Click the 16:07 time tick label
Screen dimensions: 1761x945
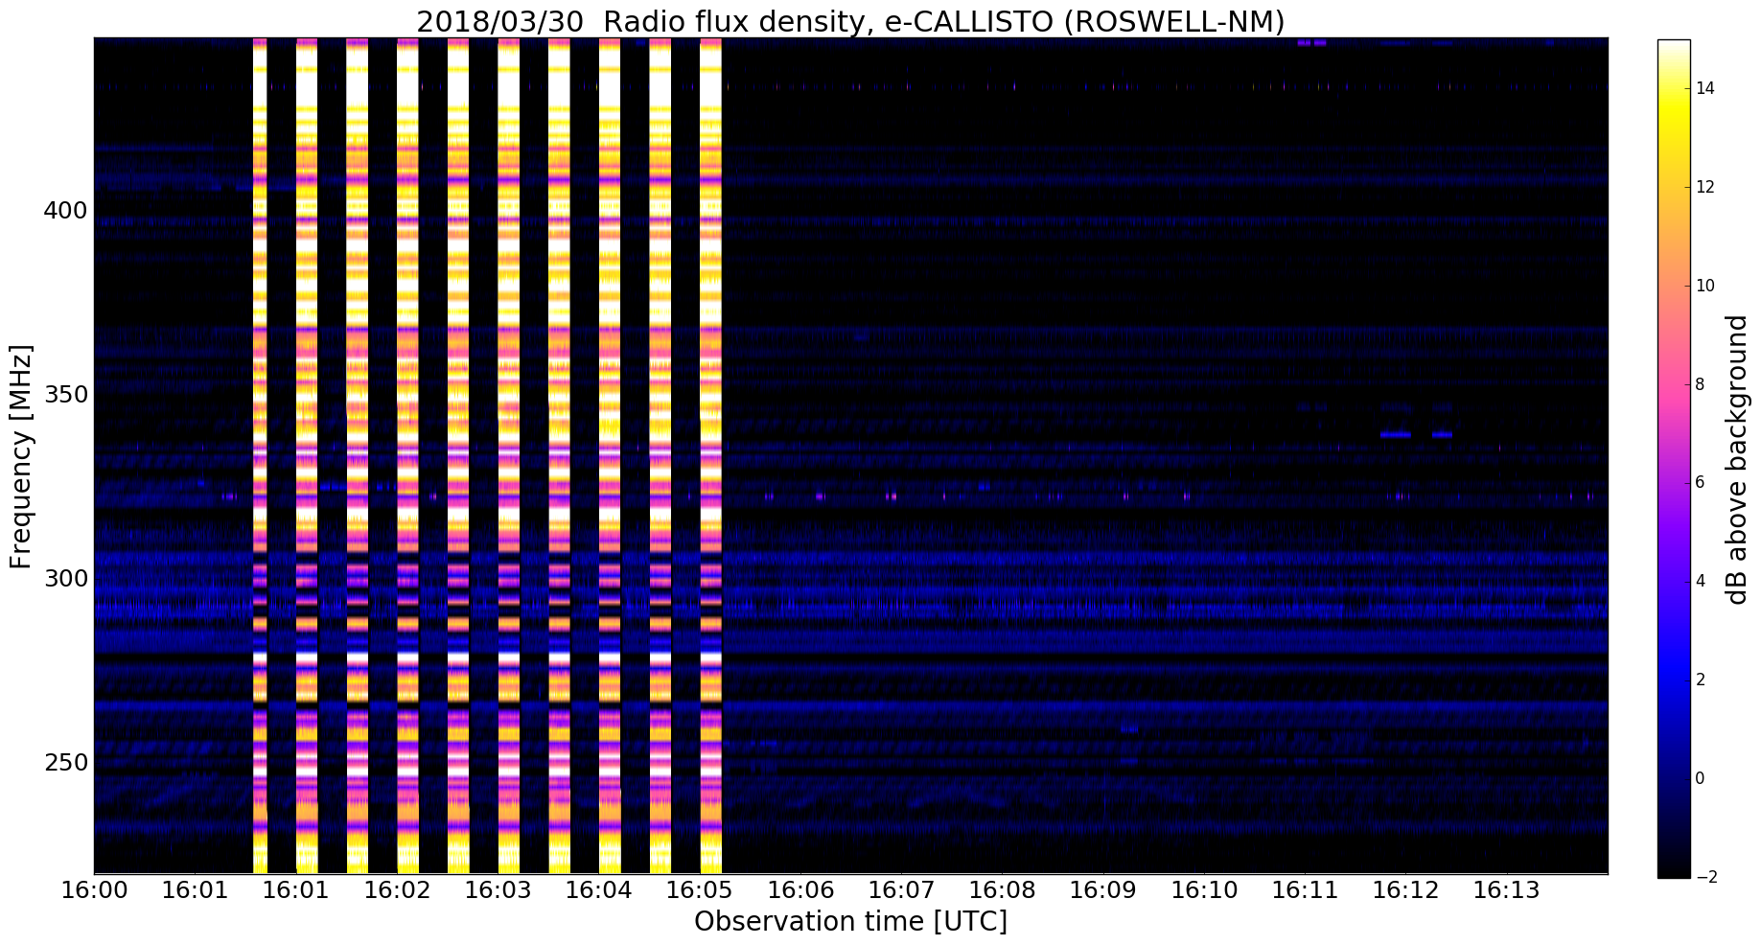coord(901,890)
